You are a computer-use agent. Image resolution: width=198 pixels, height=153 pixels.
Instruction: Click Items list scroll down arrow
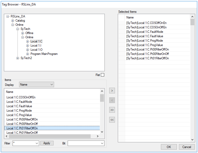[102, 132]
